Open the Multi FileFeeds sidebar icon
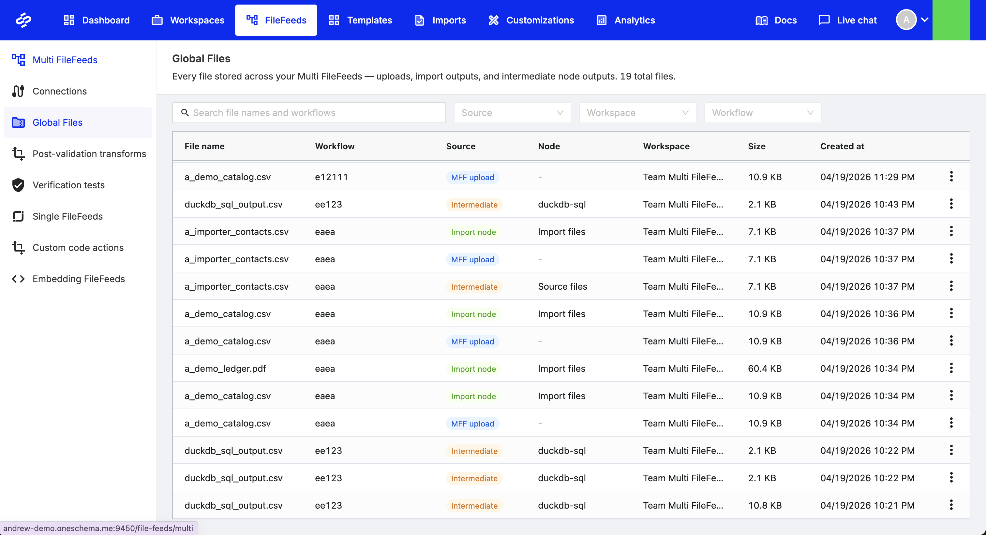 click(x=18, y=60)
